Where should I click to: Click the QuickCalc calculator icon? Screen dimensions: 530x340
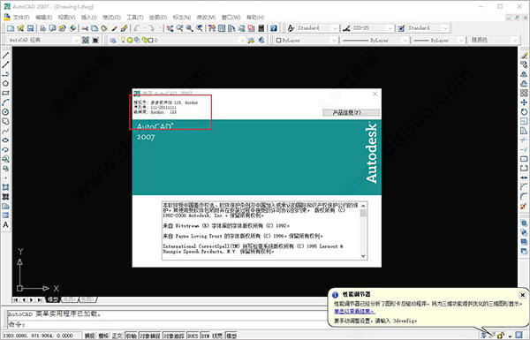coord(261,28)
